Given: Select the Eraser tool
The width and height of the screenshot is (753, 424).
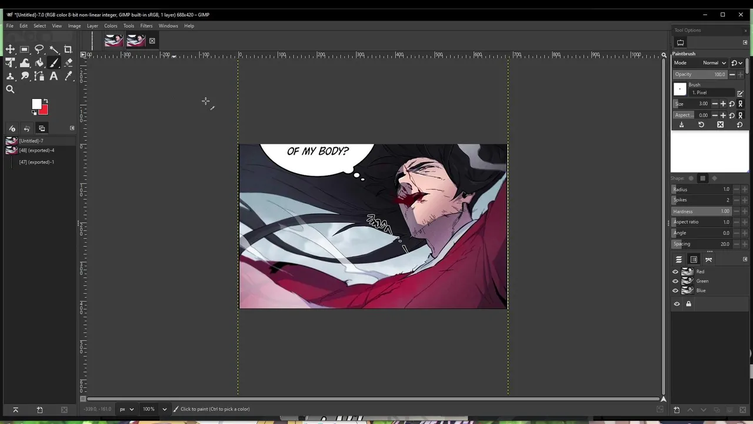Looking at the screenshot, I should point(68,63).
